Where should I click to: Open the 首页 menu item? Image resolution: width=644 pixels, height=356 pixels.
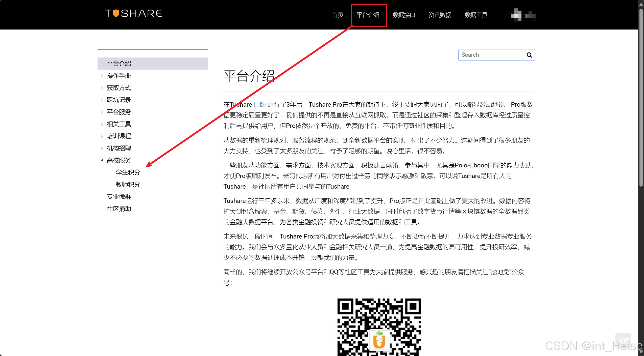pos(337,15)
